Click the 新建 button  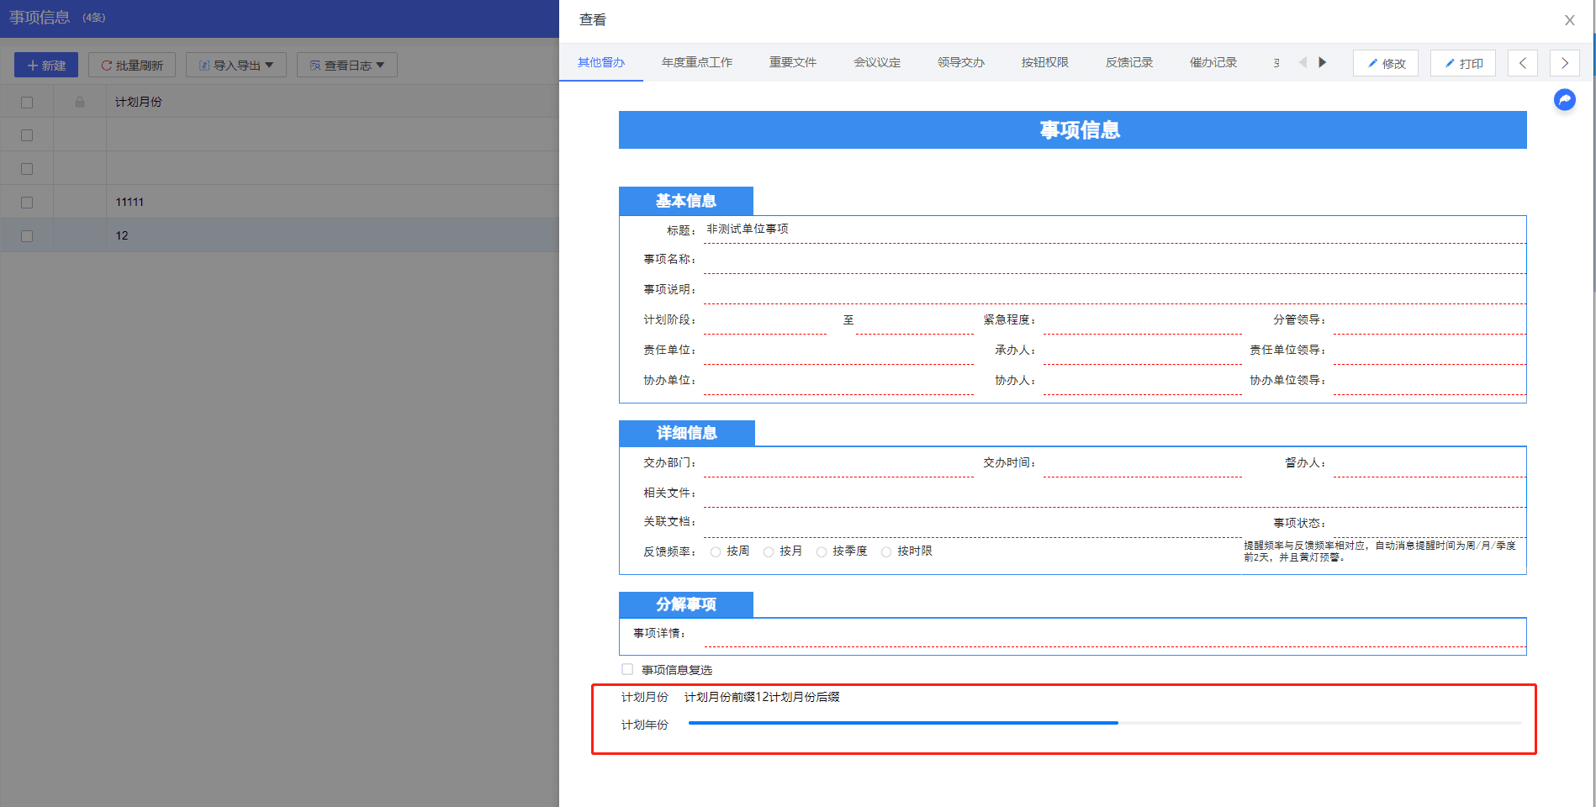point(46,65)
